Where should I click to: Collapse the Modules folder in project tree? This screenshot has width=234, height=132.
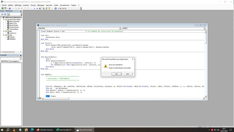[4, 35]
